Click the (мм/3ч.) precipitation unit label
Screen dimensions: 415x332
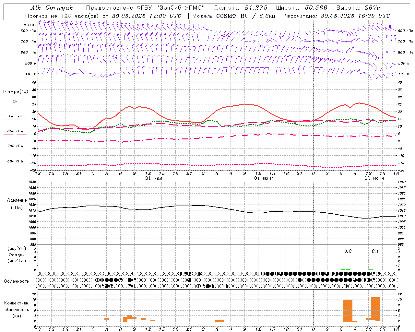17,249
